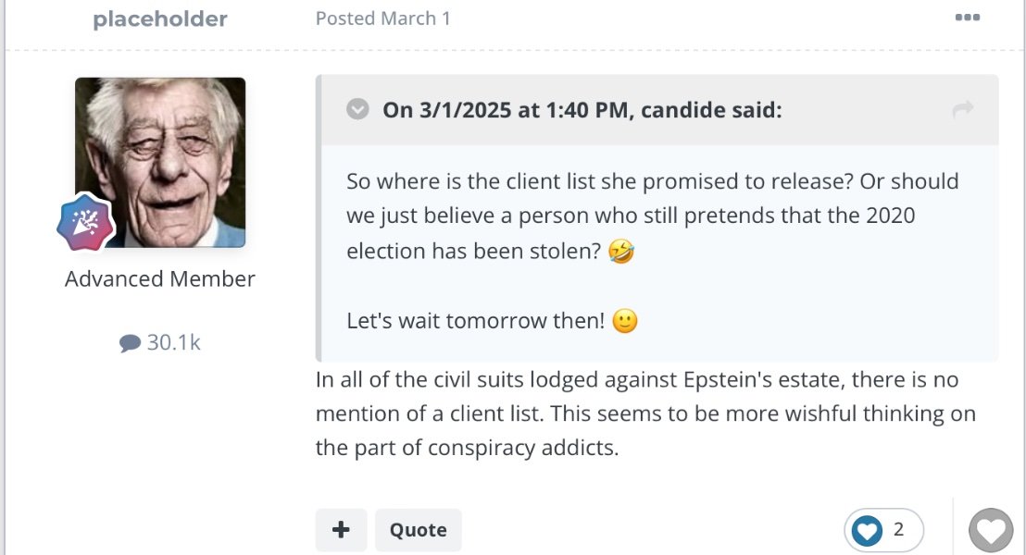Screen dimensions: 1026x555
Task: Follow the arrow to candide's original post
Action: 963,109
